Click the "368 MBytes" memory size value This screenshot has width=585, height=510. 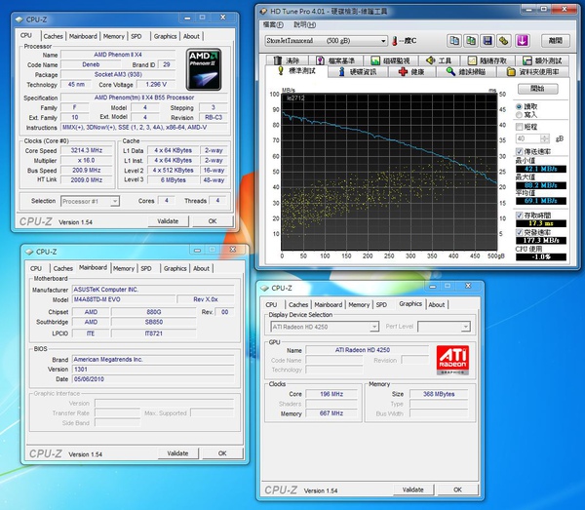439,394
